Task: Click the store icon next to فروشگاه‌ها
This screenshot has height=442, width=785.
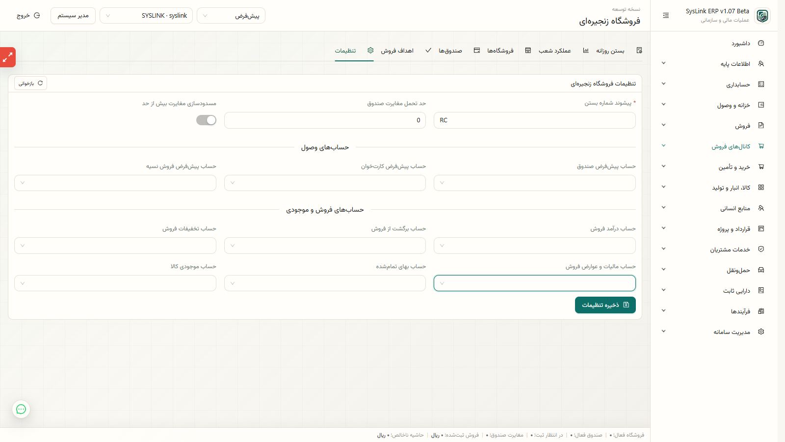Action: [x=528, y=51]
